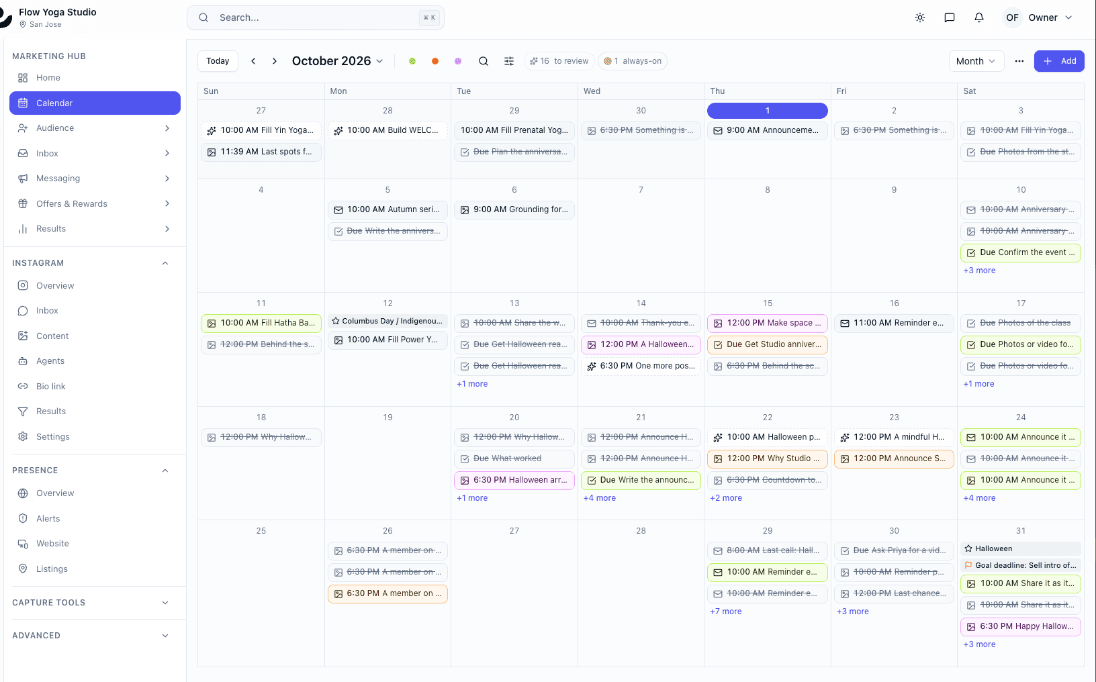Open Due Ask Priya for a vid... task
The width and height of the screenshot is (1096, 682).
[x=894, y=550]
